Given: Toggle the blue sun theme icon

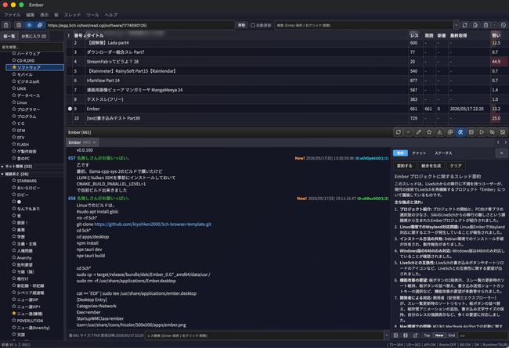Looking at the screenshot, I should [30, 25].
